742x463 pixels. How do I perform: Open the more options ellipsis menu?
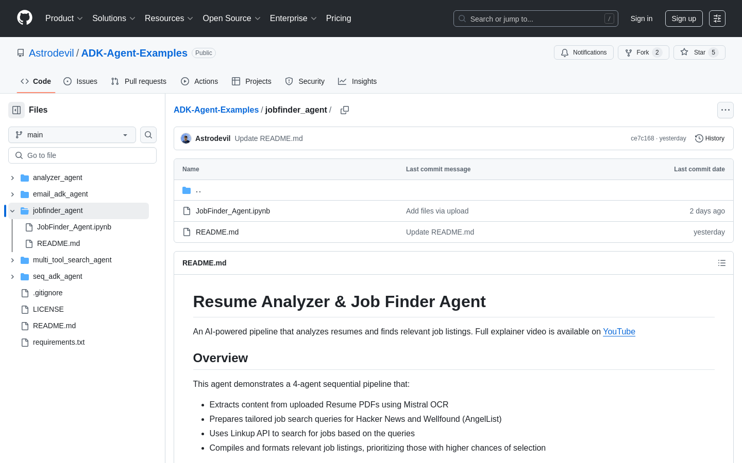pos(726,110)
